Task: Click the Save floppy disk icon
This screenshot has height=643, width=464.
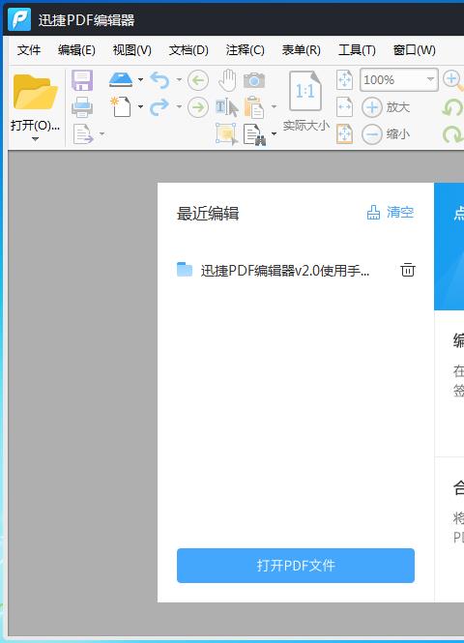Action: pyautogui.click(x=82, y=80)
